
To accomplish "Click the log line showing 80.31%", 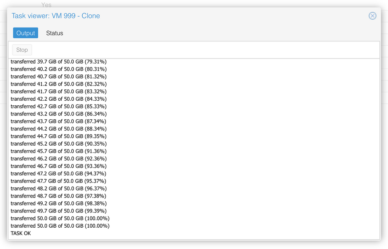I will point(59,69).
